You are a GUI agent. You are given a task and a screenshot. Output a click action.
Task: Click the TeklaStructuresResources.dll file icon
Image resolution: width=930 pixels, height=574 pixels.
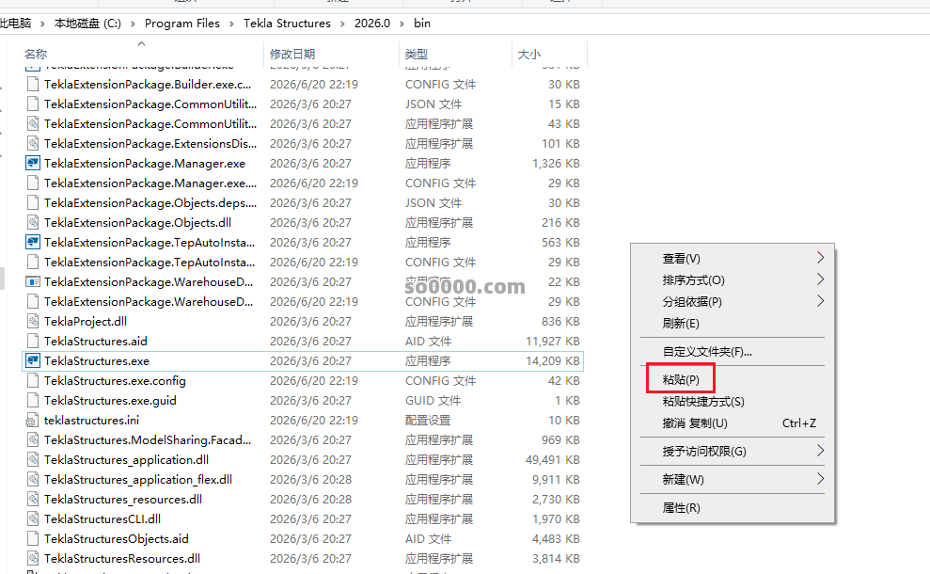(x=33, y=559)
